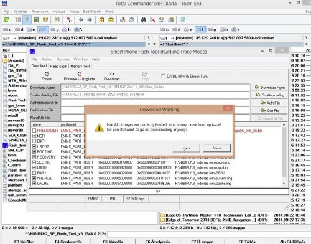This screenshot has width=311, height=244.
Task: Open left panel directory history arrow
Action: pos(154,44)
